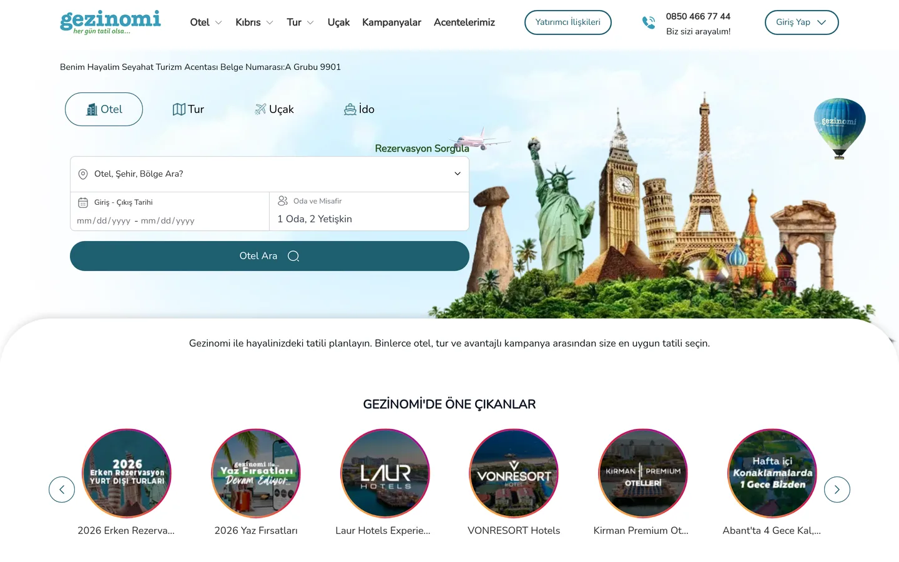899x562 pixels.
Task: Click the Gezinomi logo
Action: 111,22
